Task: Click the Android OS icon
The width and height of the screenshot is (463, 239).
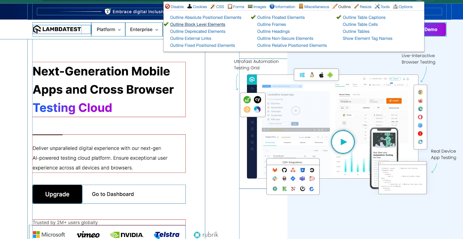Action: pos(330,75)
